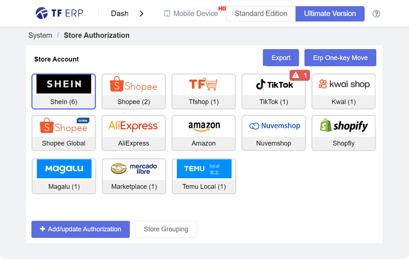This screenshot has height=259, width=409.
Task: Select the Shopee store logo
Action: pos(133,85)
